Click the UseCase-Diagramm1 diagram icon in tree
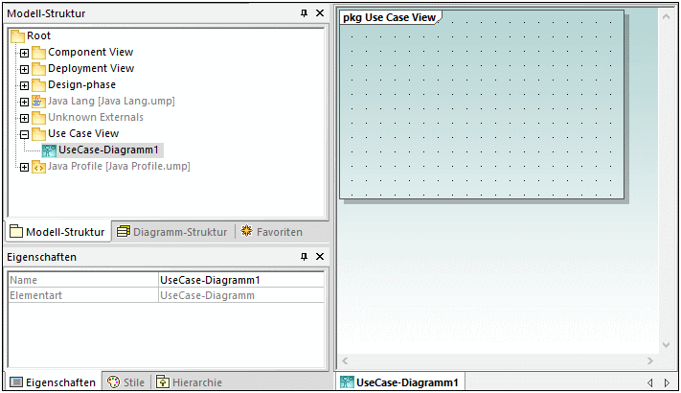The height and width of the screenshot is (393, 681). 49,150
